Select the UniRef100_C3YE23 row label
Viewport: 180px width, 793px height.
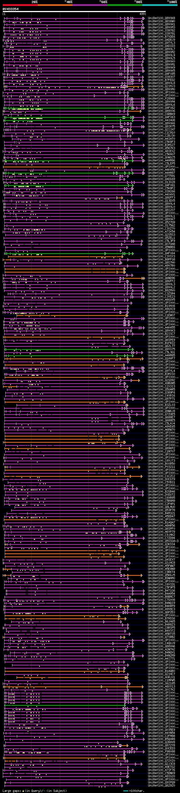tap(161, 296)
